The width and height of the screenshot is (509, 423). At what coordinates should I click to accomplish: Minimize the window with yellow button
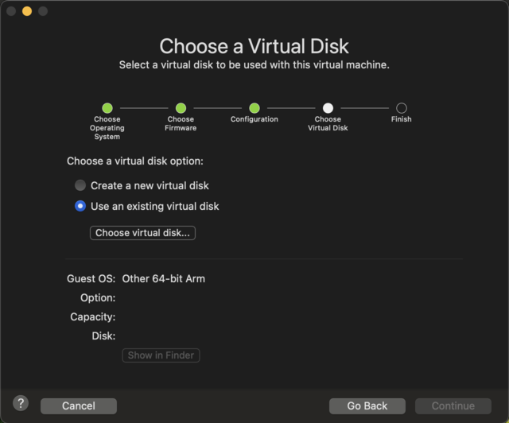click(27, 11)
